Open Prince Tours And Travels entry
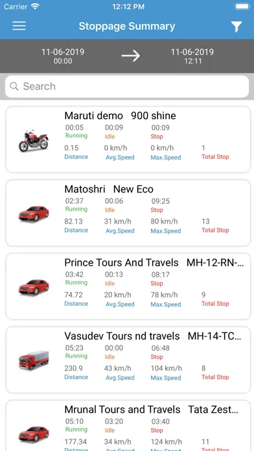This screenshot has width=254, height=451. (x=128, y=286)
